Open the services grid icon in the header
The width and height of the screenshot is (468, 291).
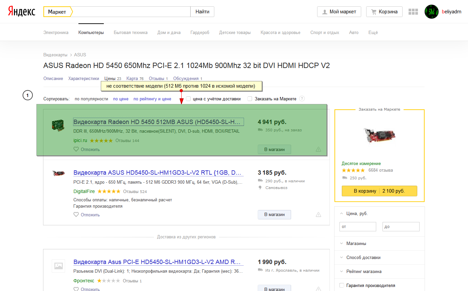click(x=413, y=12)
